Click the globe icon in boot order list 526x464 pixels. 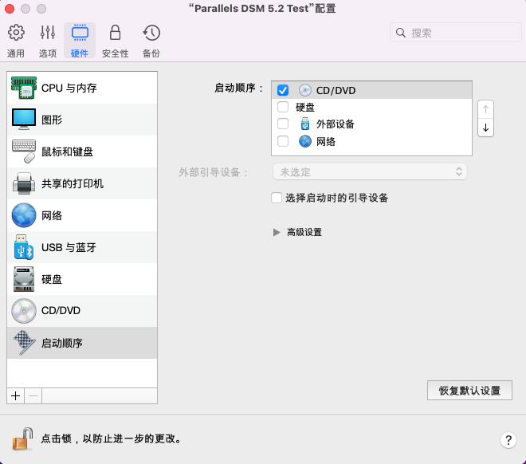pyautogui.click(x=305, y=141)
